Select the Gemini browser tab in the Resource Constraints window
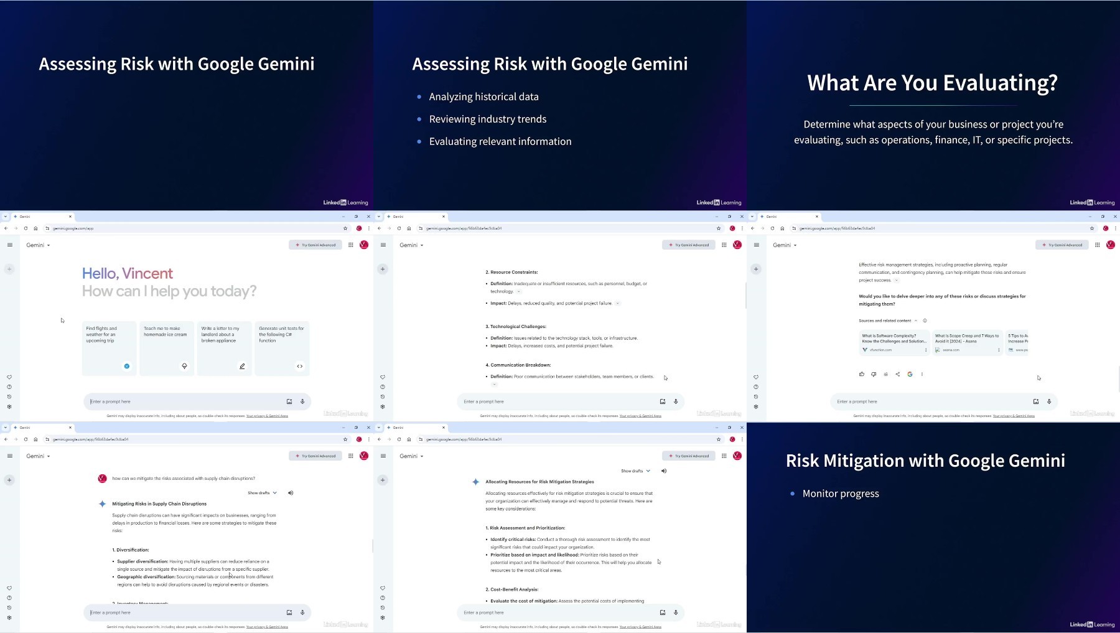The height and width of the screenshot is (633, 1120). [416, 217]
